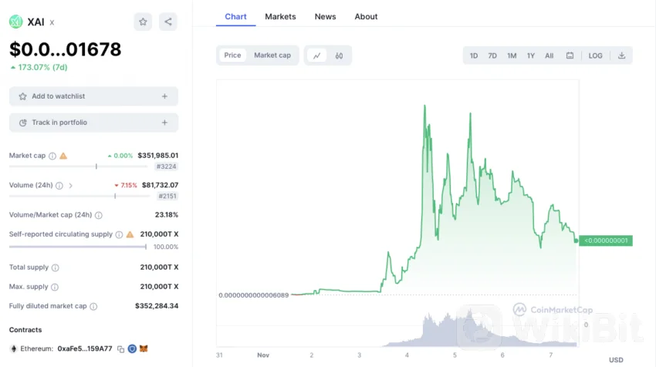Click the circulating supply progress bar

pyautogui.click(x=77, y=247)
